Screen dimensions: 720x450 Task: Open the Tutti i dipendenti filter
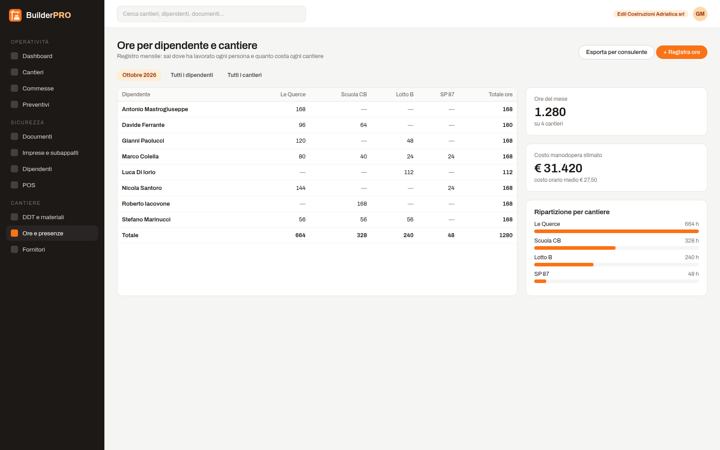click(x=192, y=75)
